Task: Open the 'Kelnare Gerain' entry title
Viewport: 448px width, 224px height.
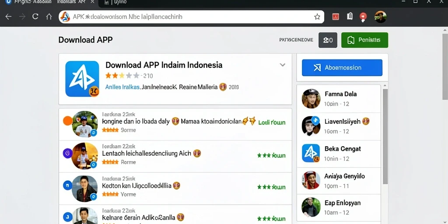Action: [139, 218]
